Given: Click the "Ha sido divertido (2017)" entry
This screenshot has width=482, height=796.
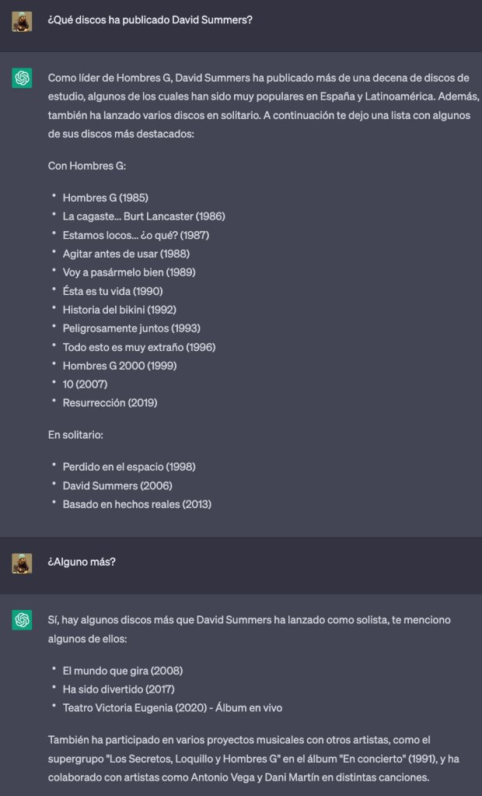Looking at the screenshot, I should click(x=118, y=689).
